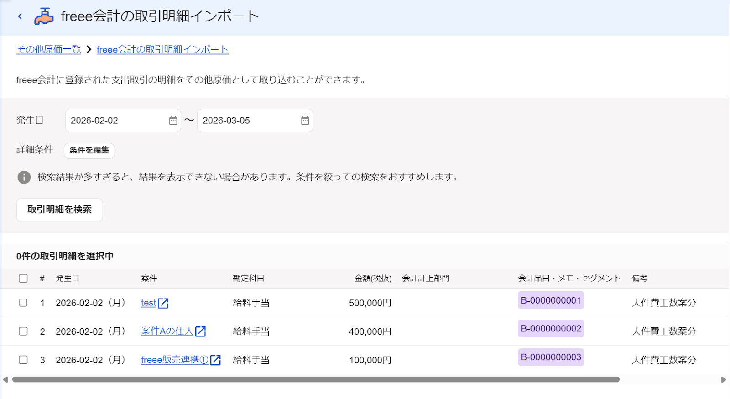Click the horizontal scrollbar right arrow
Viewport: 730px width, 399px height.
[x=723, y=379]
